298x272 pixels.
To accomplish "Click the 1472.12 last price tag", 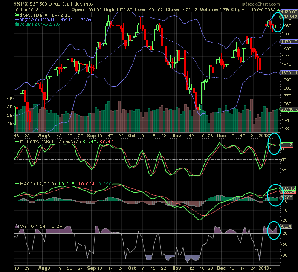I will pyautogui.click(x=289, y=17).
